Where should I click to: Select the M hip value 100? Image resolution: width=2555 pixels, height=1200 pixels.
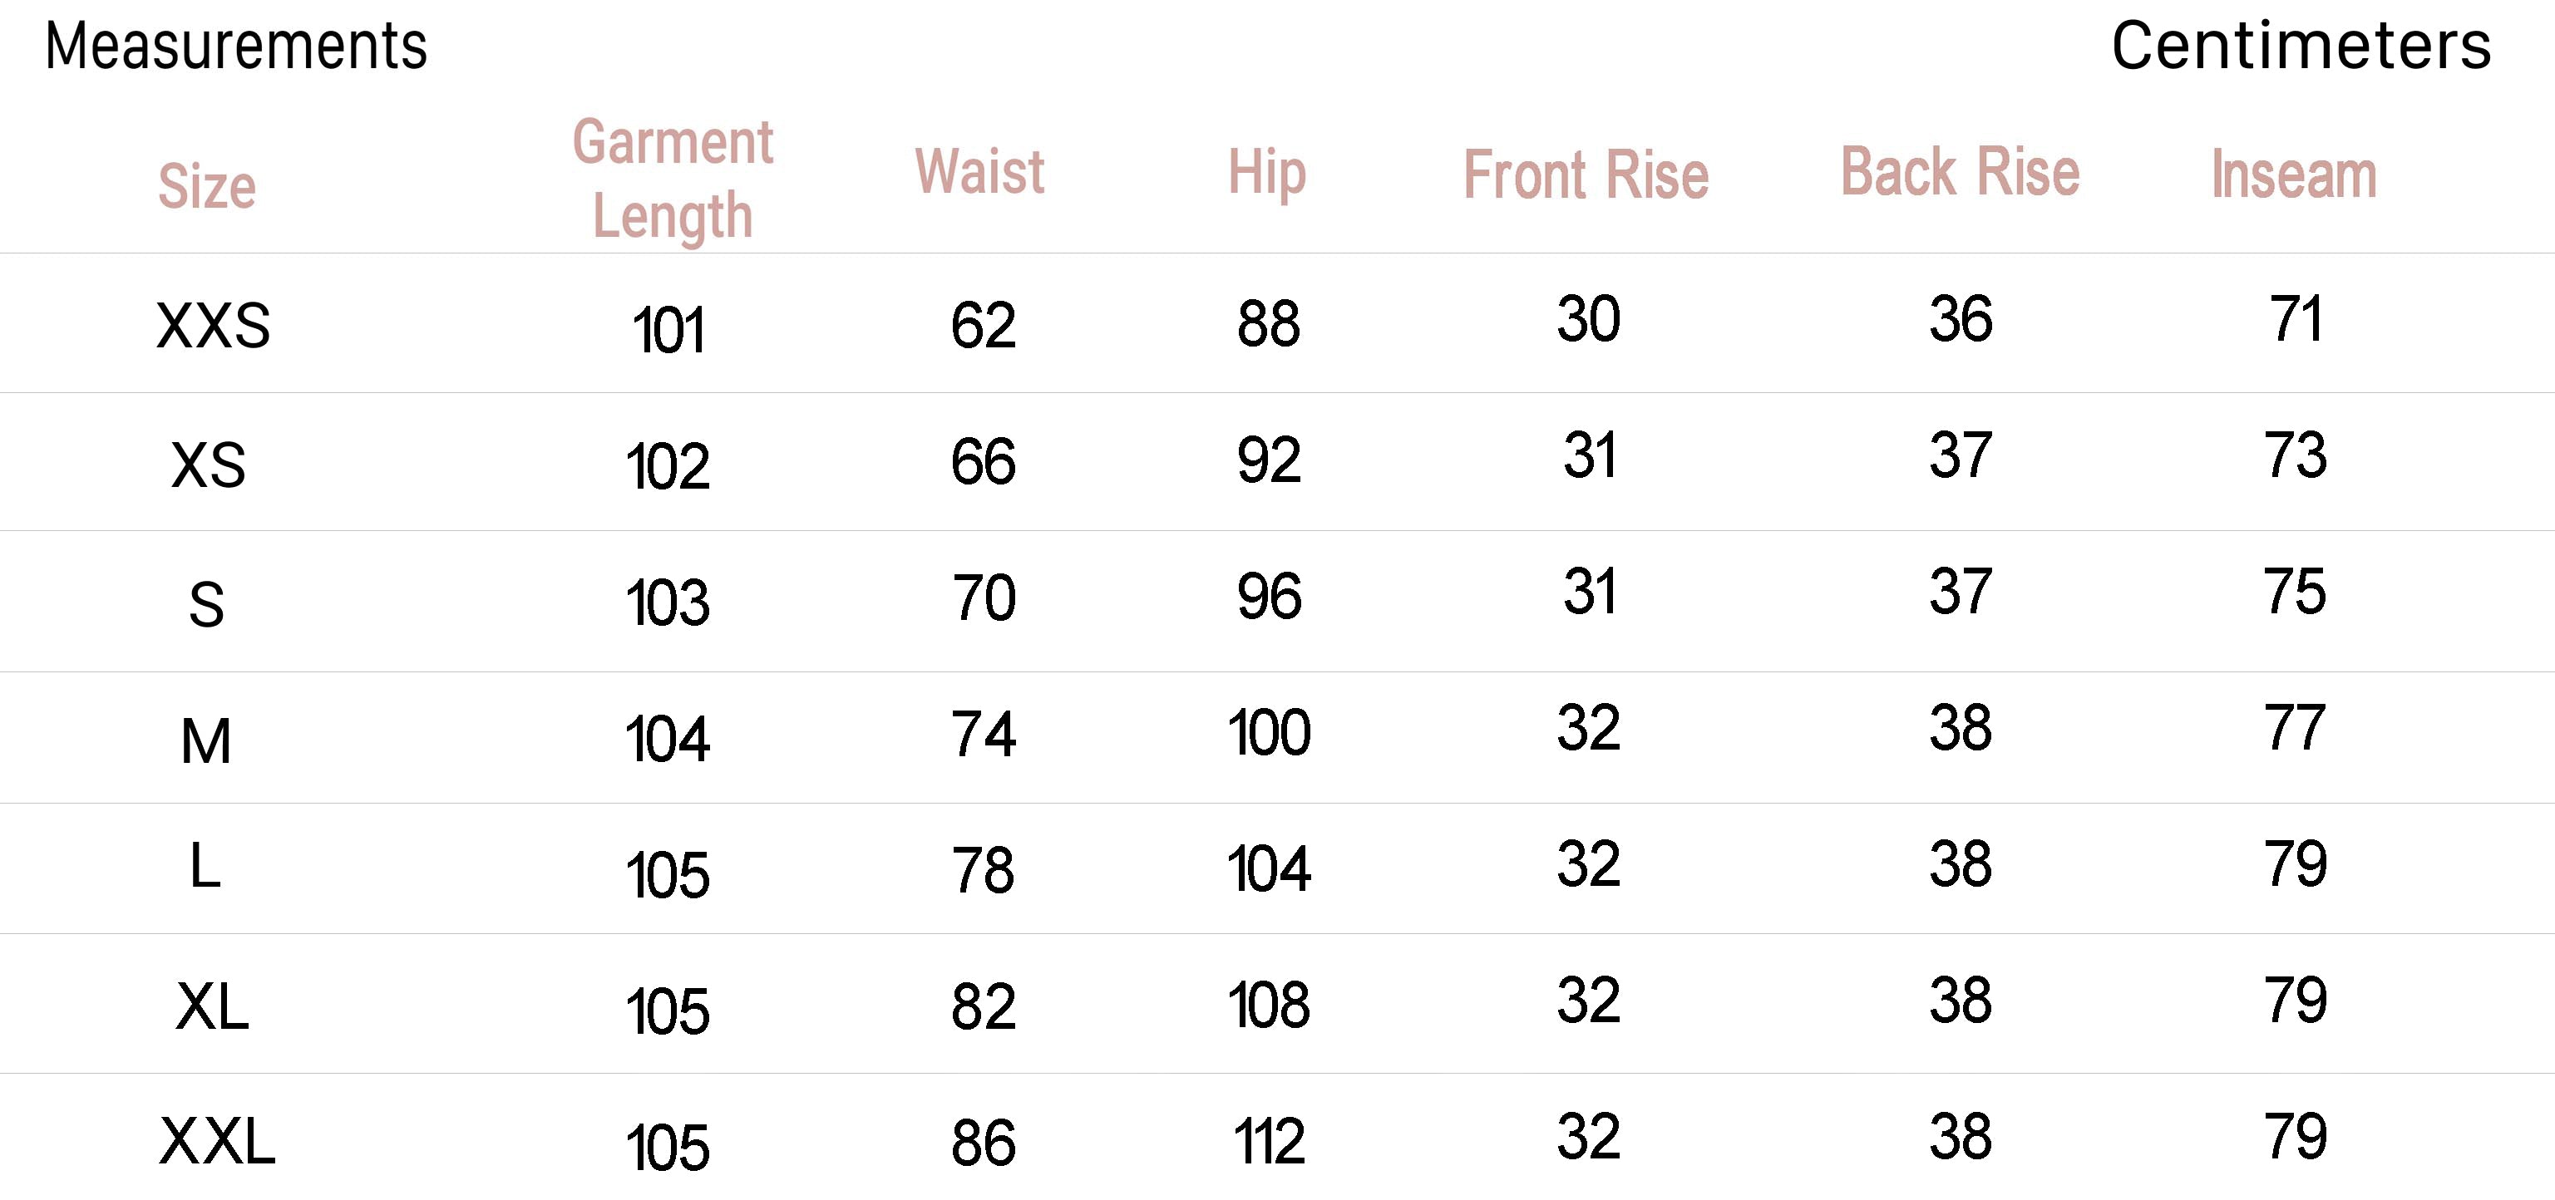(1270, 734)
